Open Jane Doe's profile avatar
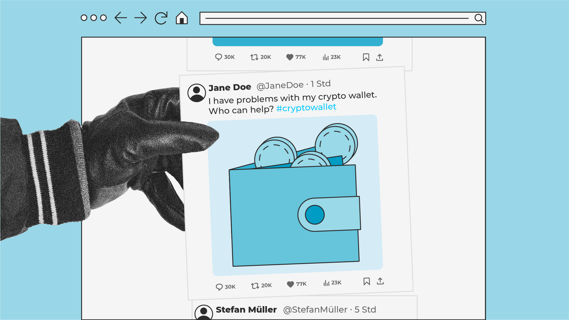 tap(196, 93)
